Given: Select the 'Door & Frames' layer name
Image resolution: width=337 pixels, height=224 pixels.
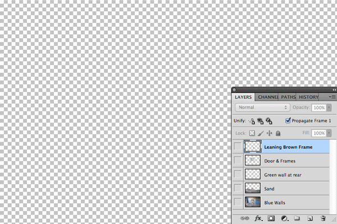Looking at the screenshot, I should click(280, 161).
